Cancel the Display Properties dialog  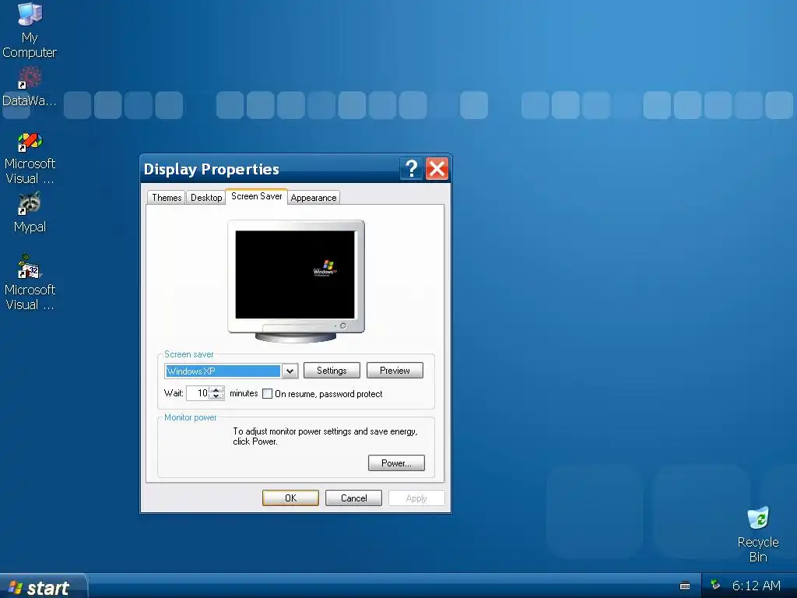[353, 498]
